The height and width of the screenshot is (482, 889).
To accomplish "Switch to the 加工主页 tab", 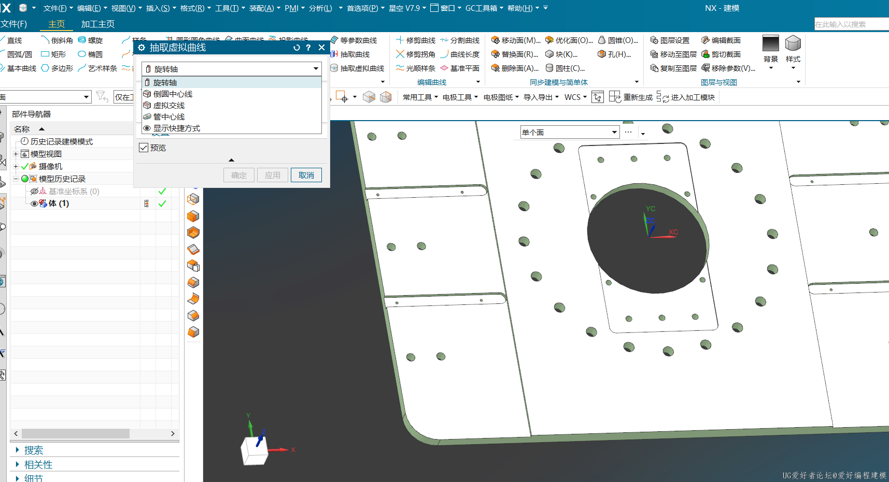I will (98, 24).
